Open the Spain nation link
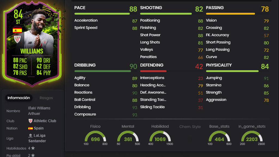 tap(39, 128)
